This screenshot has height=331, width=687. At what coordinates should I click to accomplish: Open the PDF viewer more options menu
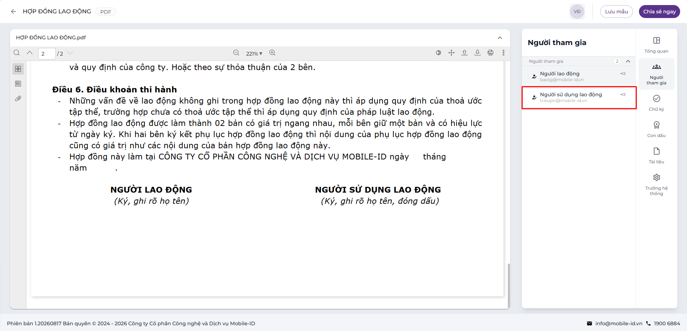[x=504, y=53]
